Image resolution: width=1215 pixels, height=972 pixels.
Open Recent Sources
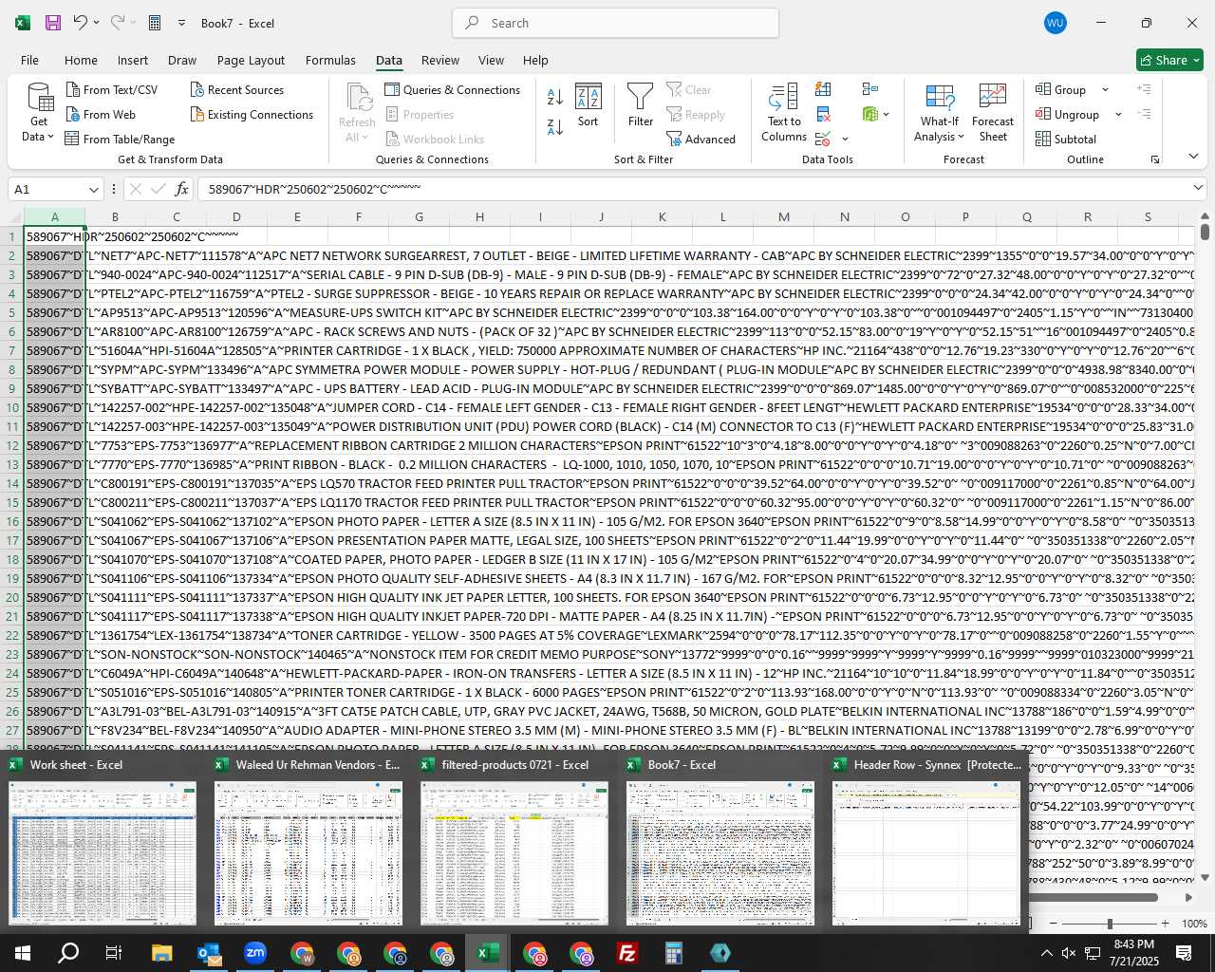pos(237,89)
